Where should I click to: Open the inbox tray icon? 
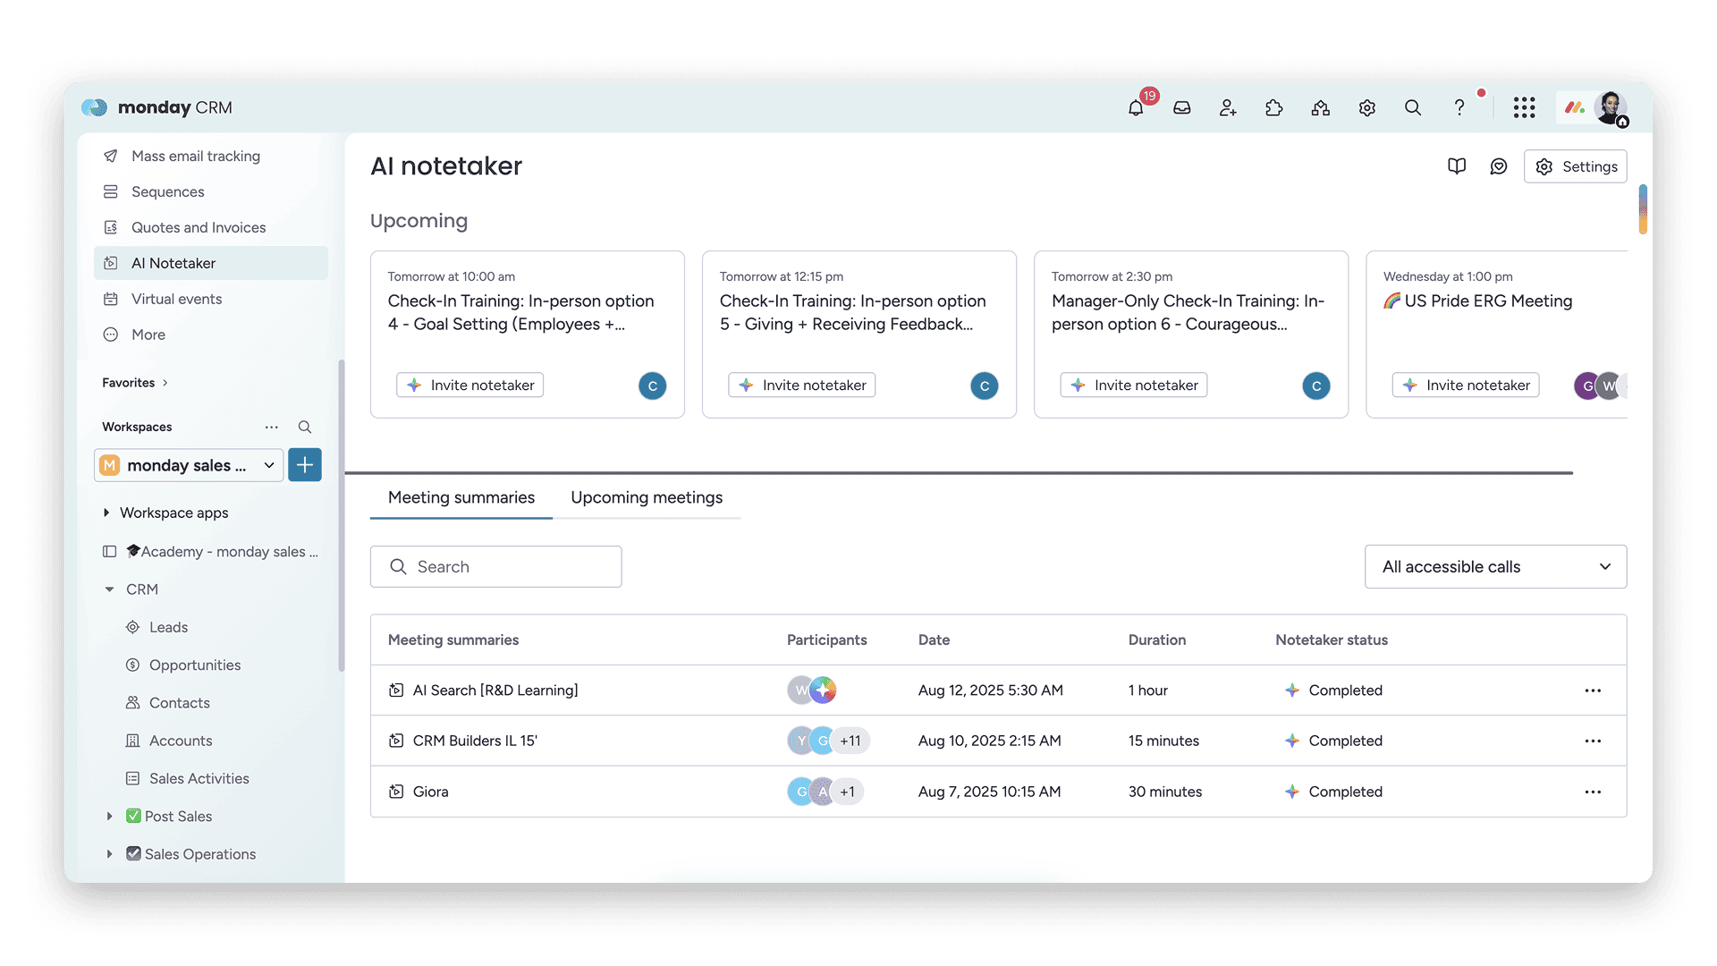click(x=1182, y=108)
